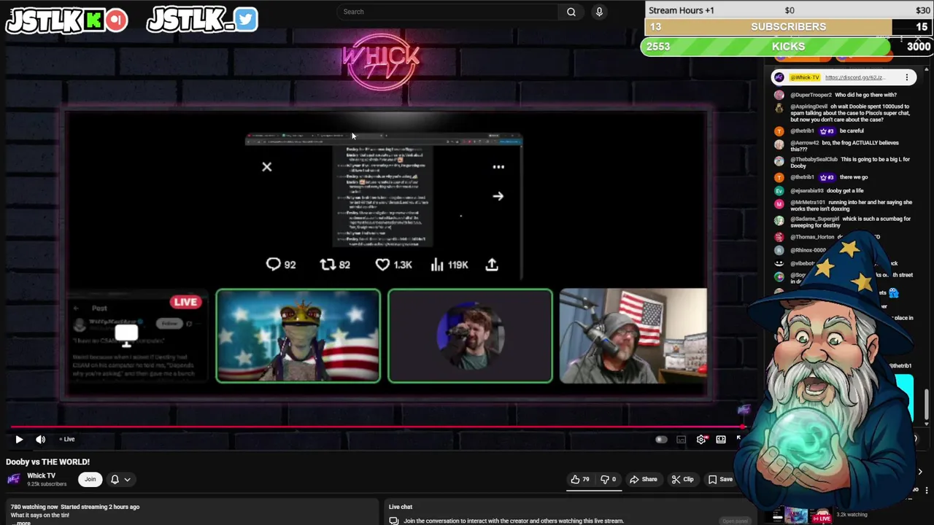Click the JSTLK Kick logo overlay
The width and height of the screenshot is (934, 525).
tap(66, 20)
